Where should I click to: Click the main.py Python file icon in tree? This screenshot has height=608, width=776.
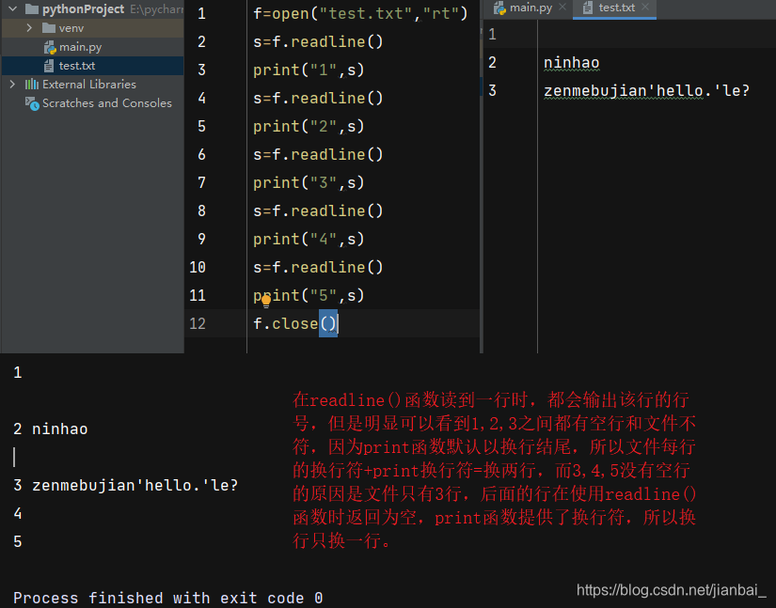click(50, 47)
